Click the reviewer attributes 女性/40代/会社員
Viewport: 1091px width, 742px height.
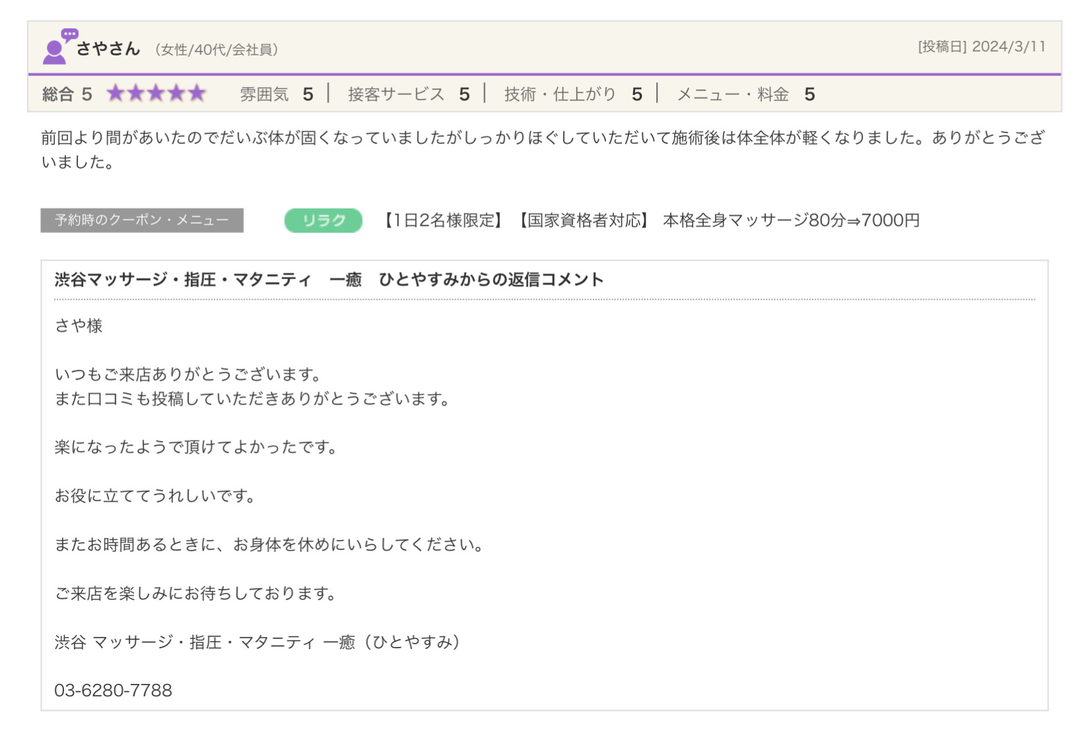click(x=216, y=50)
